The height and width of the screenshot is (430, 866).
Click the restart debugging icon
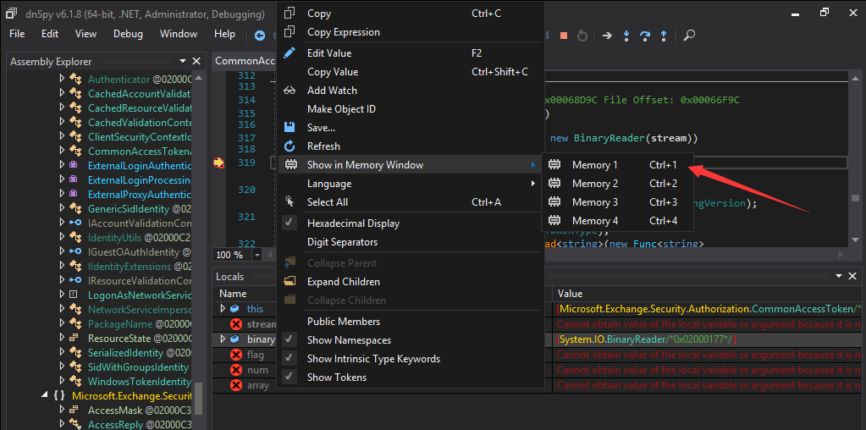tap(582, 36)
